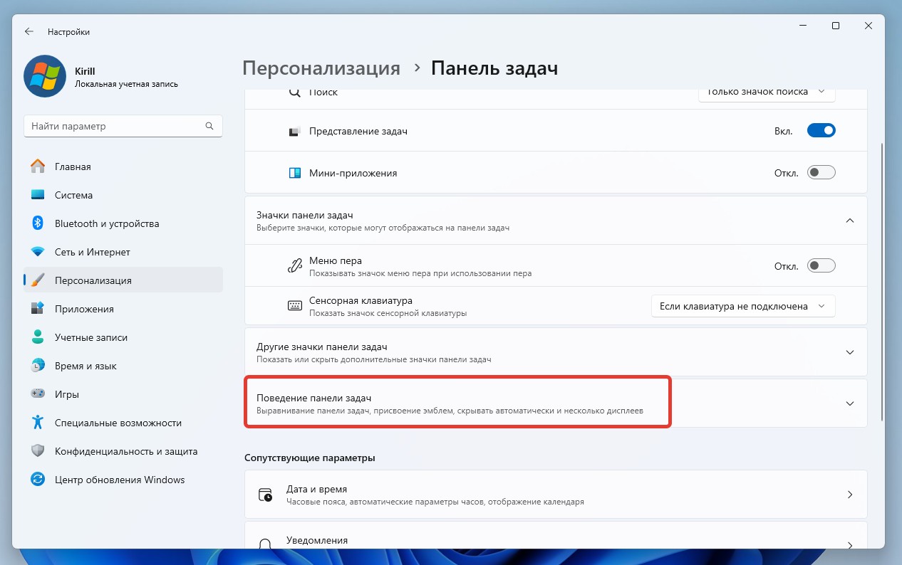902x565 pixels.
Task: Turn off the Представление задач switch
Action: pos(821,131)
